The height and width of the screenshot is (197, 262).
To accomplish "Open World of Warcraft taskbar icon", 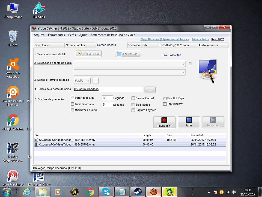I will click(74, 192).
